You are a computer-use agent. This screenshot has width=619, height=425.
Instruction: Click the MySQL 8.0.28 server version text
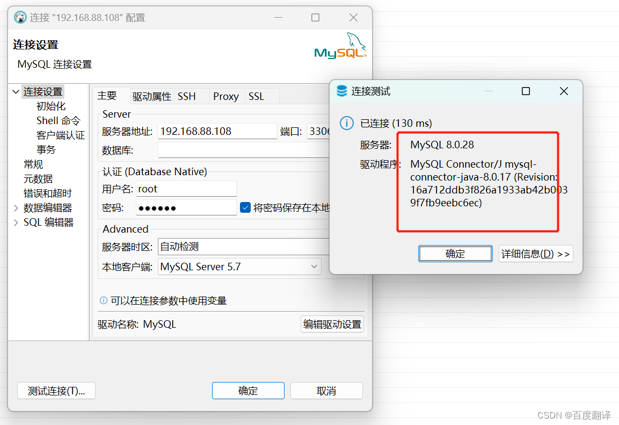click(442, 145)
